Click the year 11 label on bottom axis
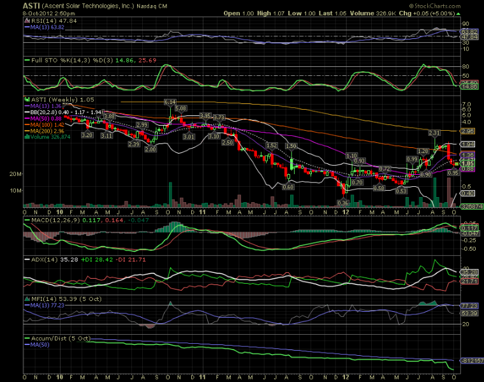The image size is (484, 382). point(202,378)
